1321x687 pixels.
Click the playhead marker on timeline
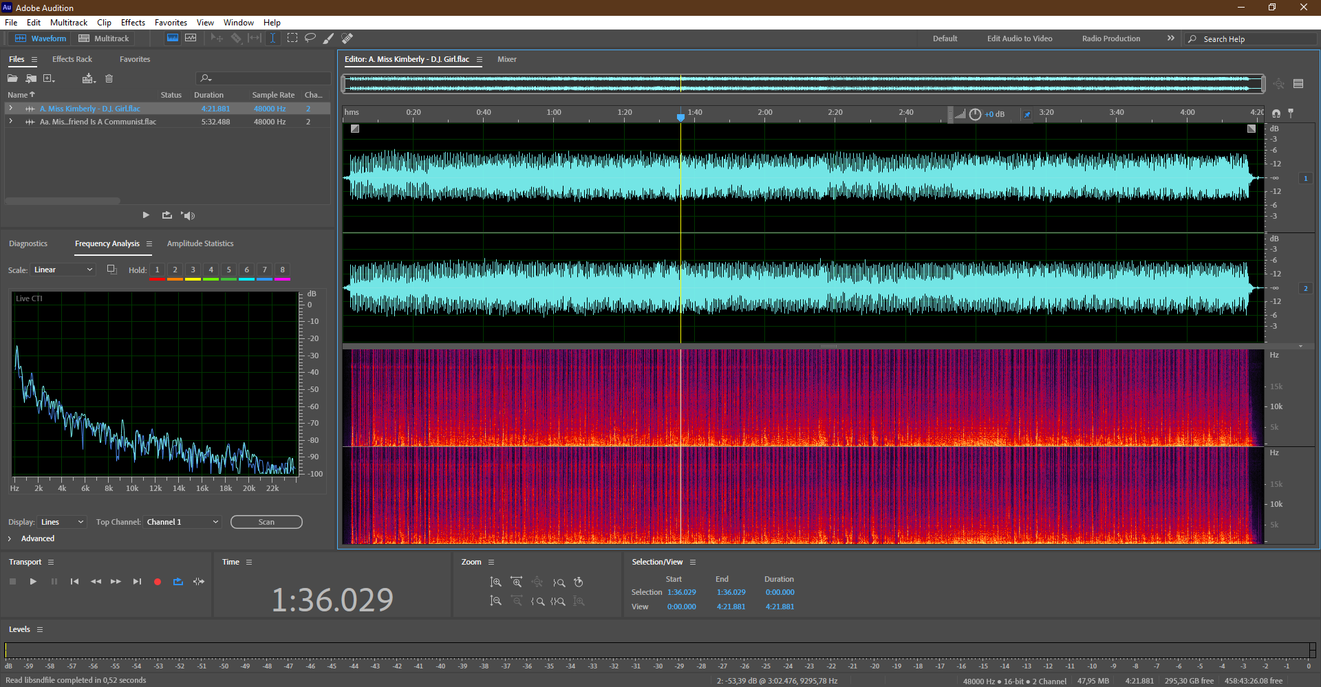680,118
